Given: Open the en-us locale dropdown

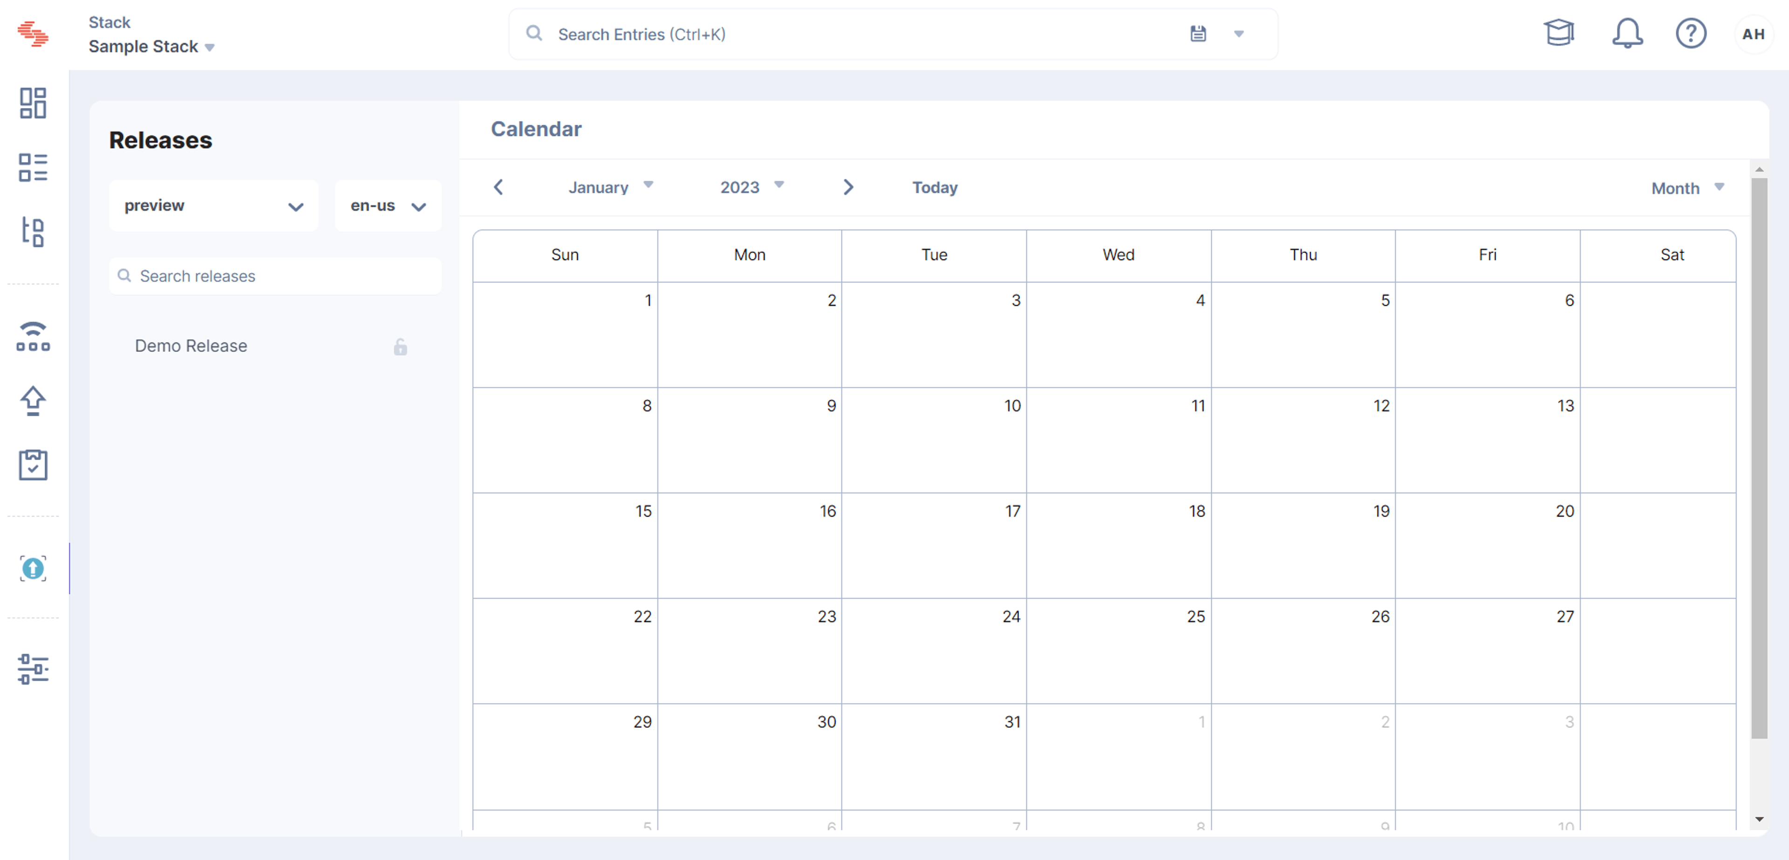Looking at the screenshot, I should (x=388, y=206).
